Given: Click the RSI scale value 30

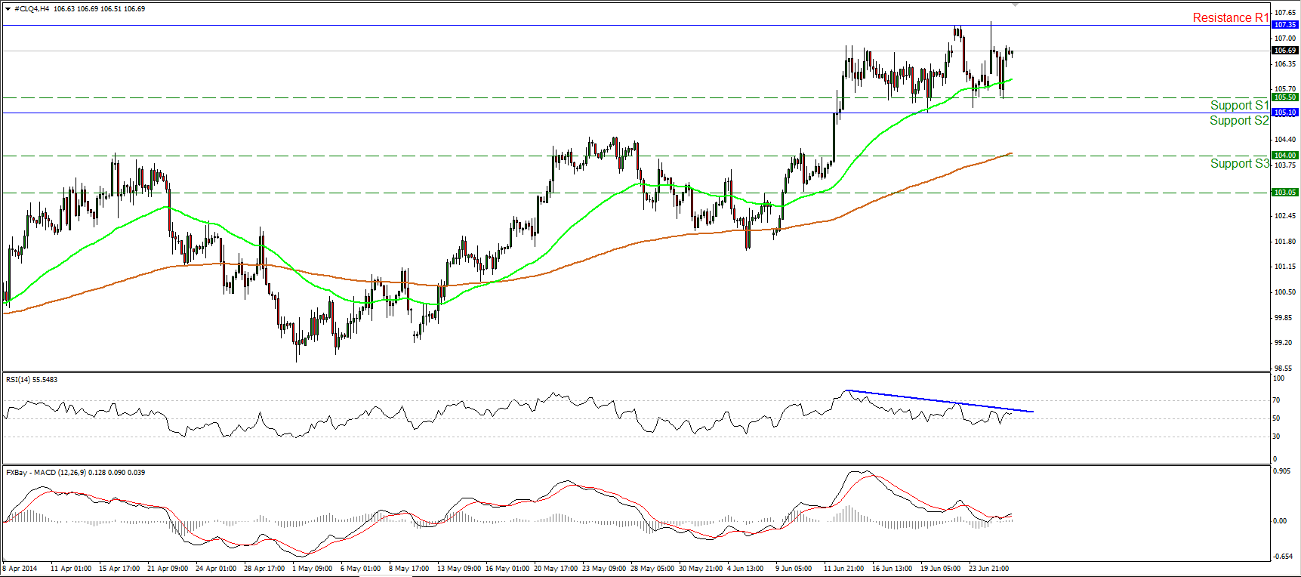Looking at the screenshot, I should (1276, 437).
